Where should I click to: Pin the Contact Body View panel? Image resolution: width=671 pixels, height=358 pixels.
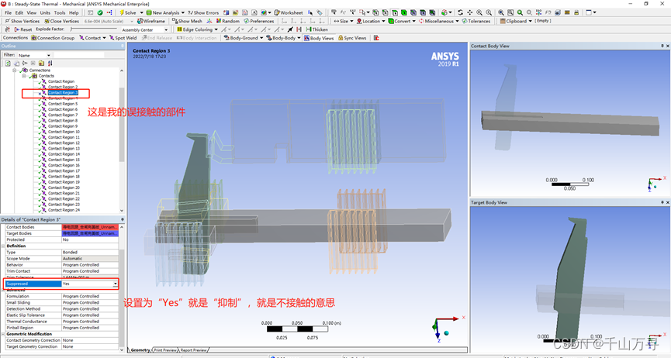662,46
